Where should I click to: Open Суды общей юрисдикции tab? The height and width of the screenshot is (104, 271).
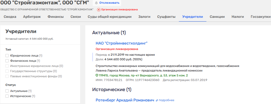[110, 17]
